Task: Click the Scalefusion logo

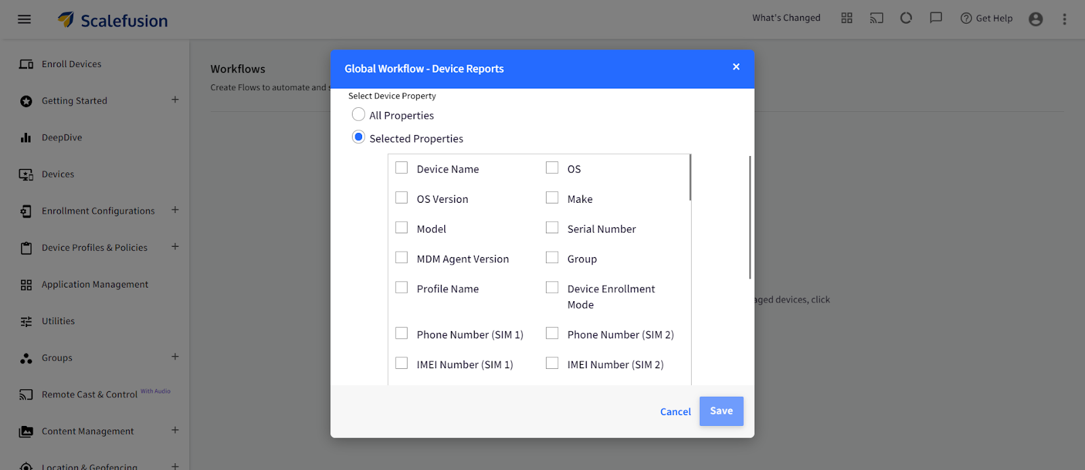Action: click(113, 20)
